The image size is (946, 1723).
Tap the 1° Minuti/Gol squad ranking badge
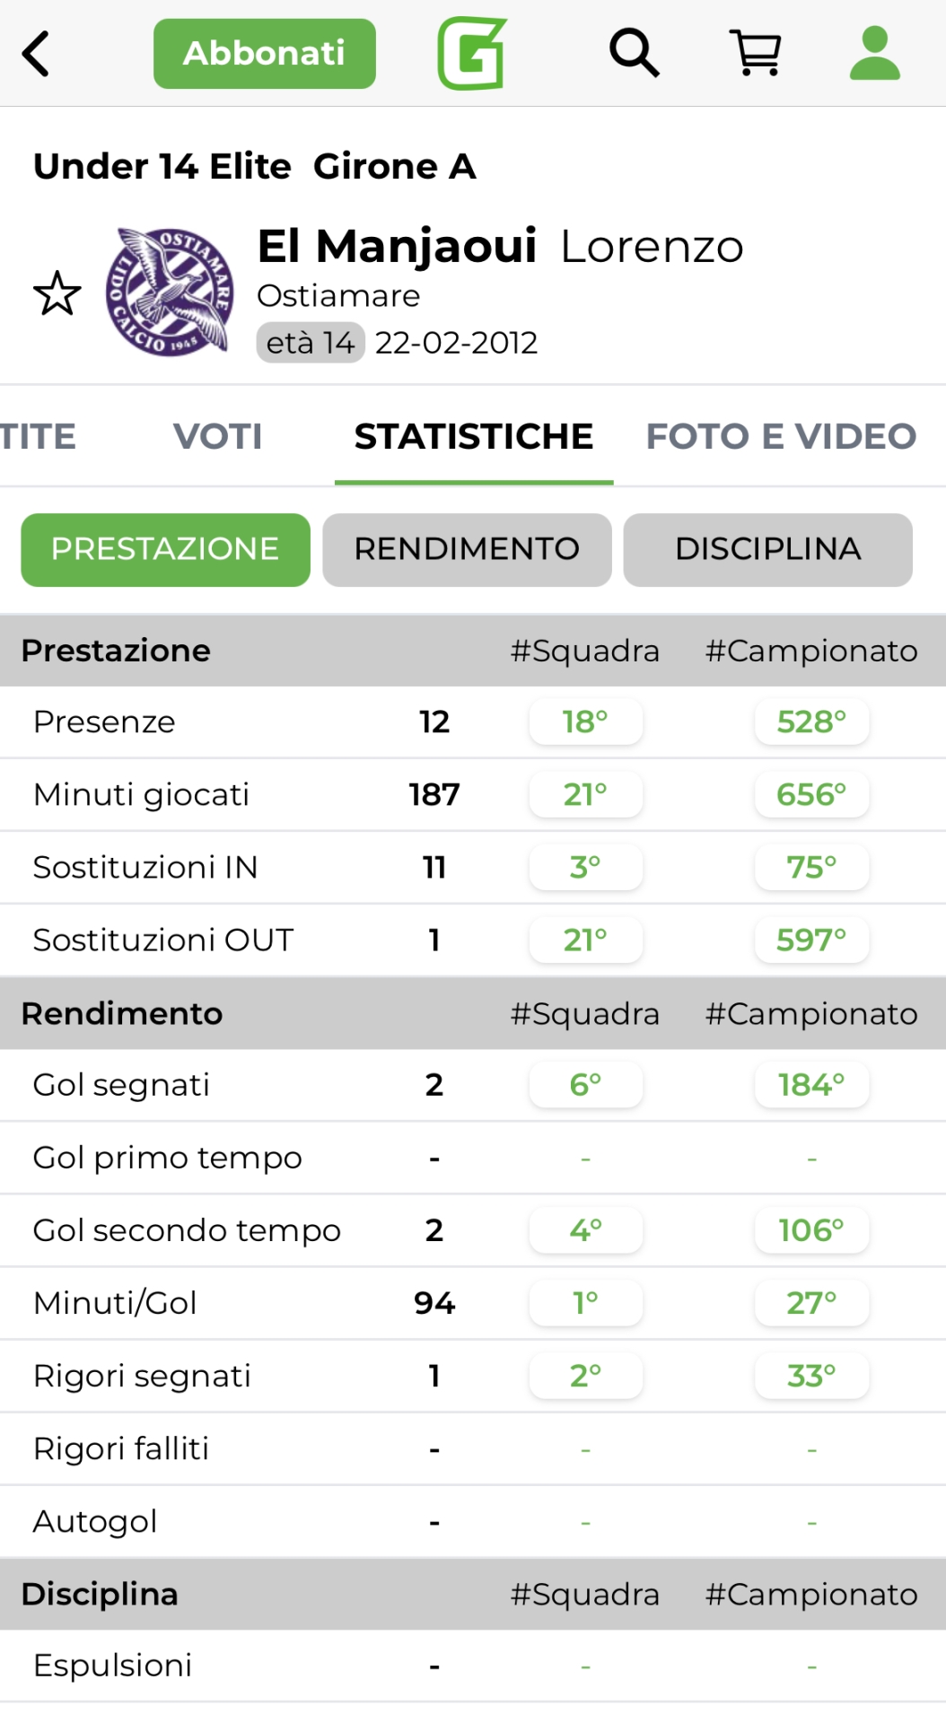click(x=585, y=1303)
